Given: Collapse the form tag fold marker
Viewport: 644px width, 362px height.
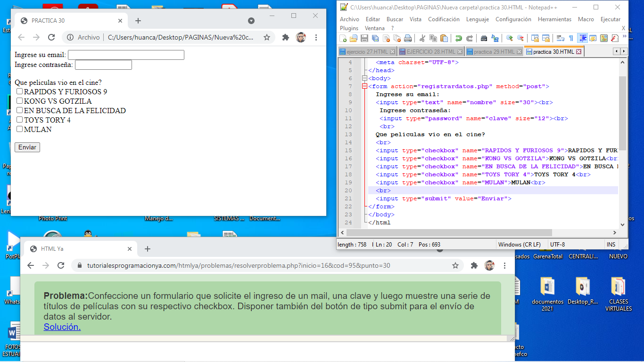Looking at the screenshot, I should [364, 86].
